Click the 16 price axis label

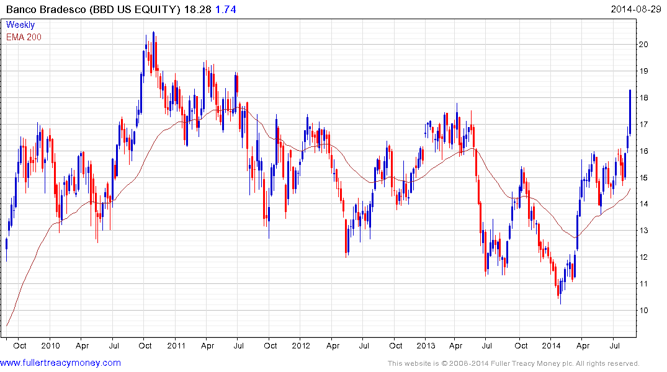(x=643, y=151)
